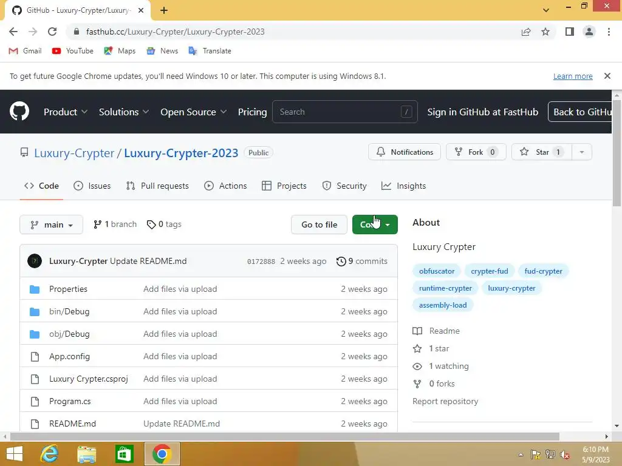Switch to the Projects tab
The width and height of the screenshot is (622, 466).
[x=284, y=186]
